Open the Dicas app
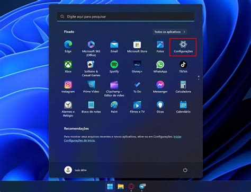This screenshot has width=251, height=192. [160, 107]
